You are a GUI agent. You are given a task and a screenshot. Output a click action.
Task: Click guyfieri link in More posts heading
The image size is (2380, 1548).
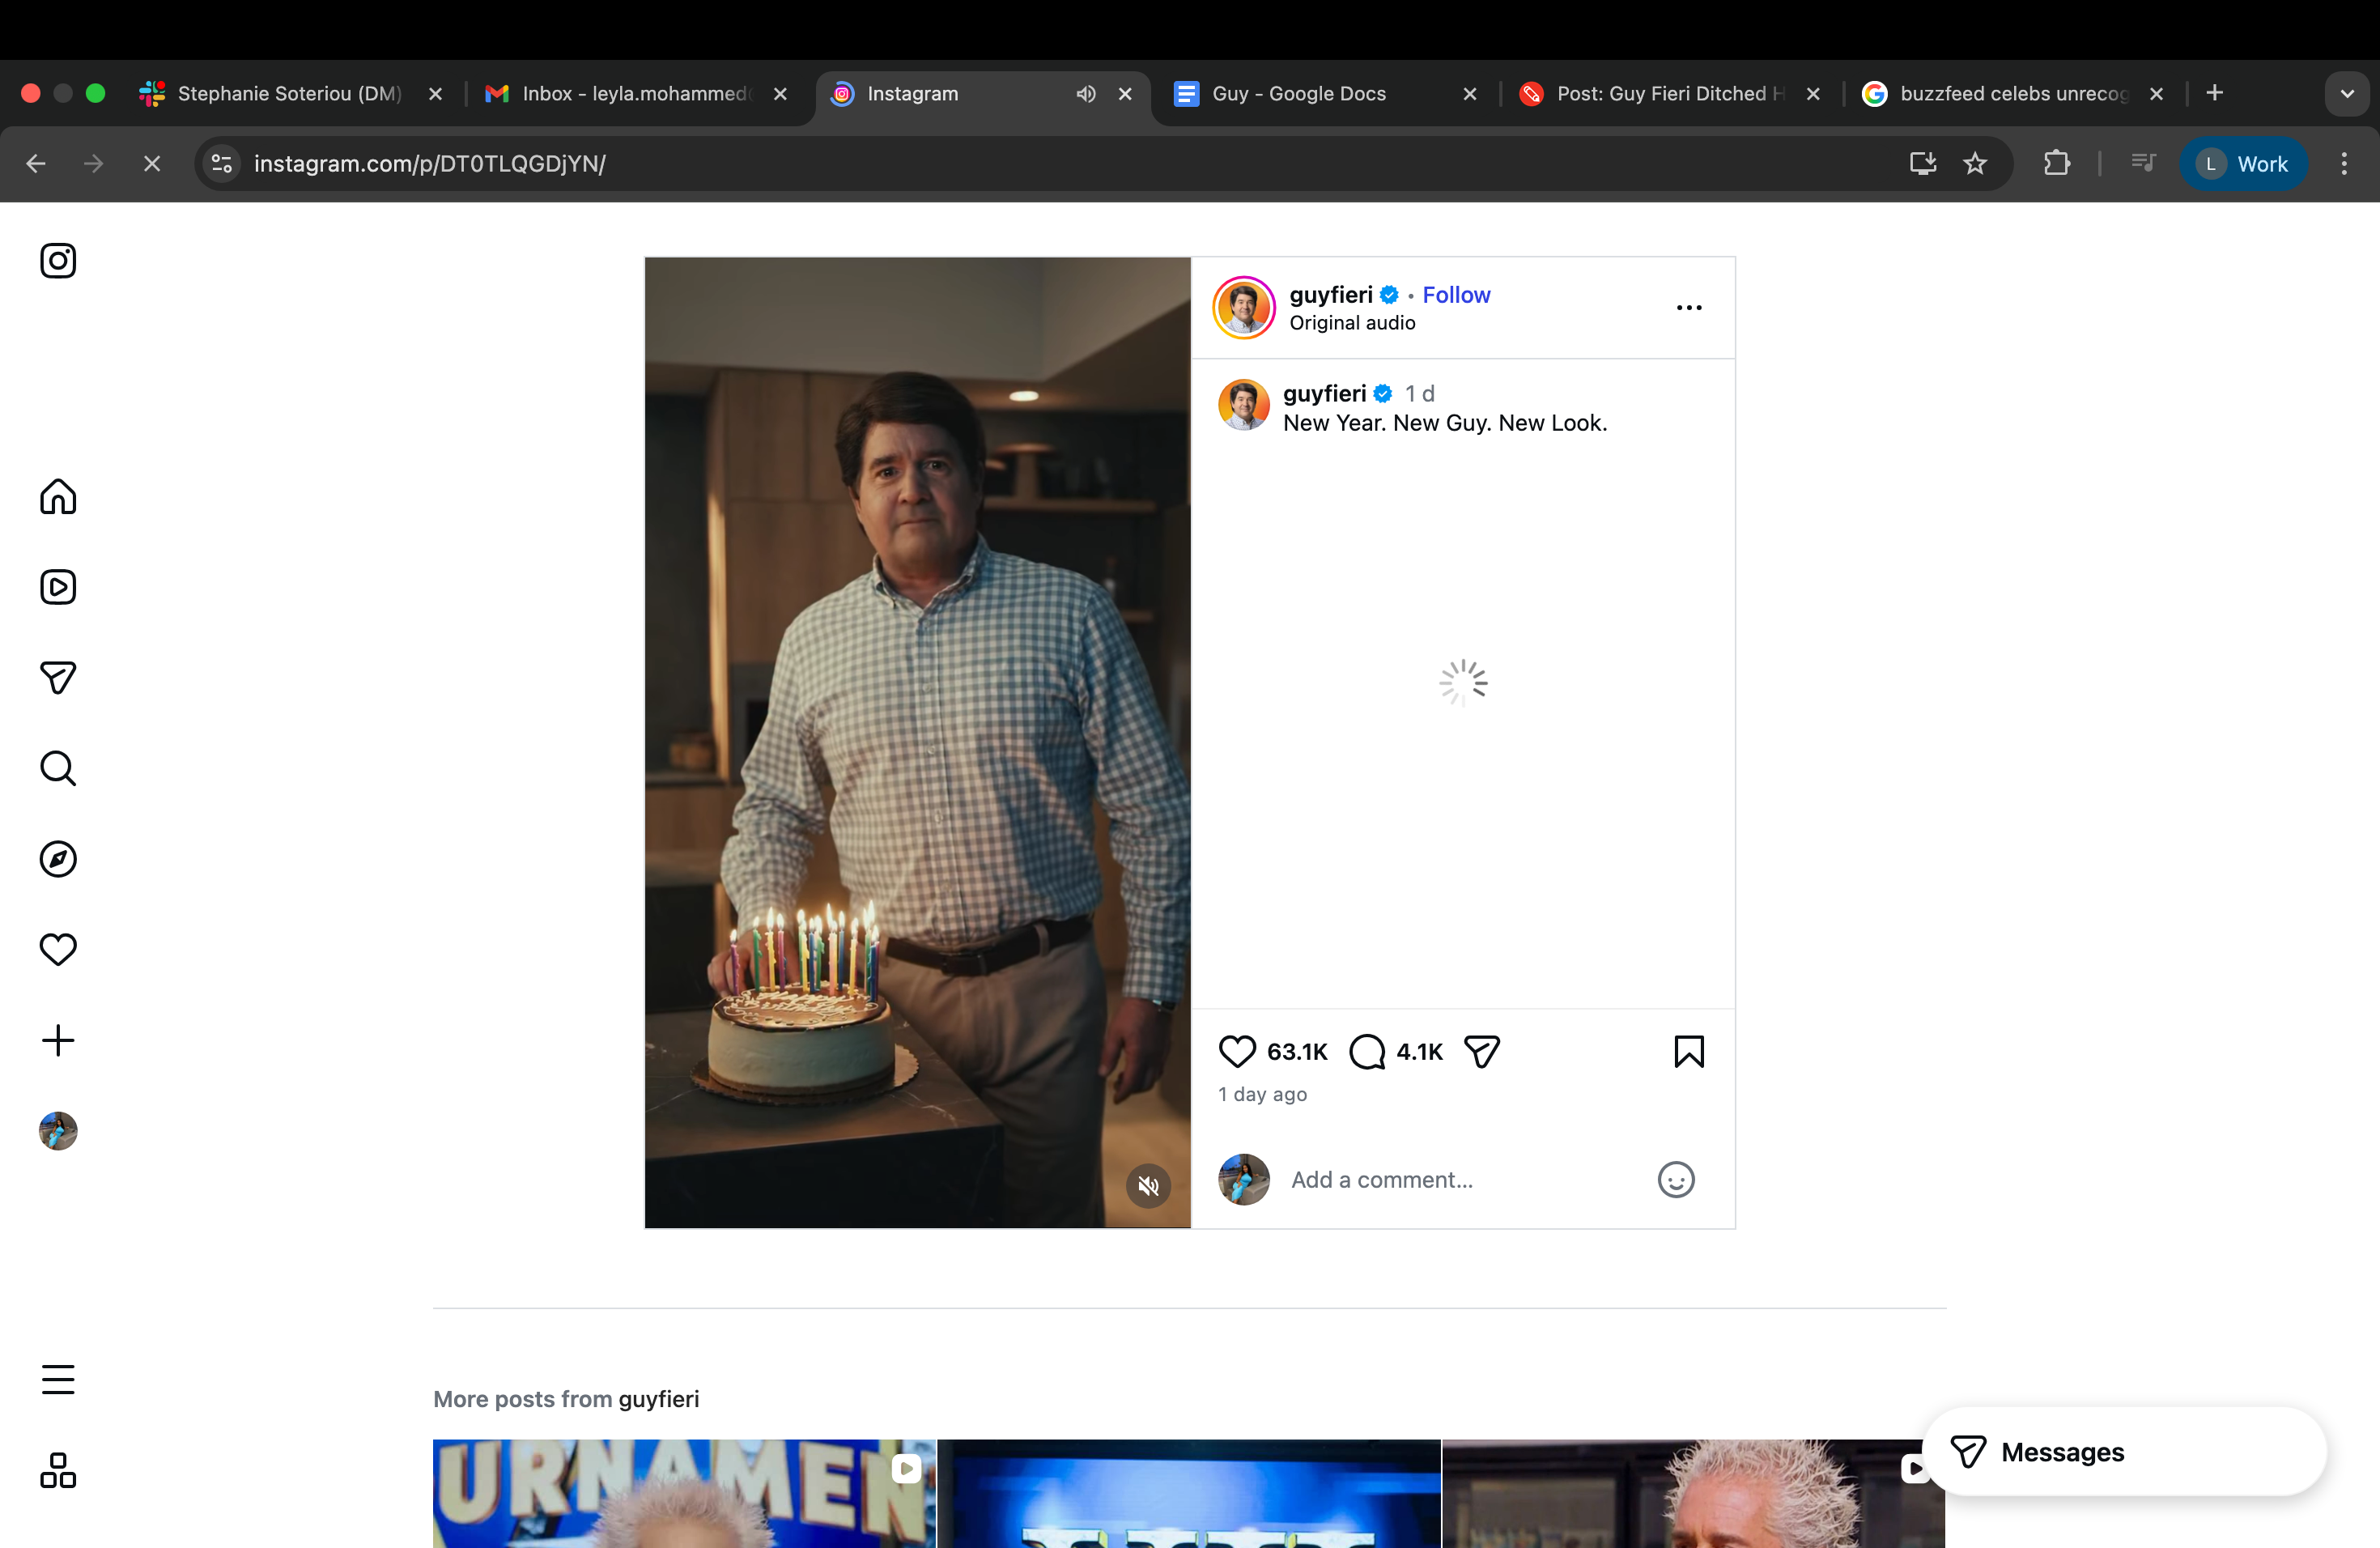[659, 1399]
